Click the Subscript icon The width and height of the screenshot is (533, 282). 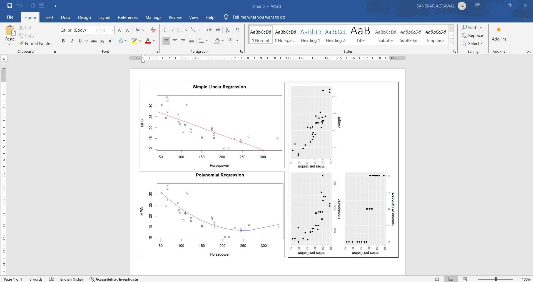(x=102, y=41)
